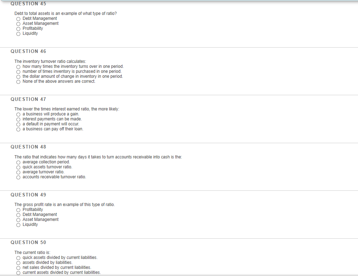Pick 'current assets divided by current liabilities'
Viewport: 358px width, 276px height.
click(x=18, y=273)
